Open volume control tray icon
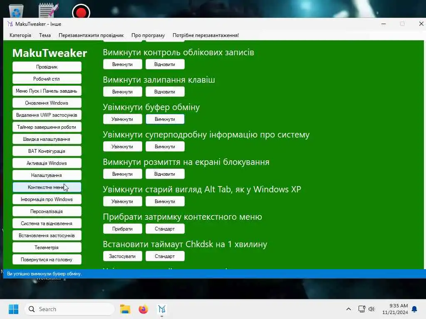Image resolution: width=426 pixels, height=319 pixels. (372, 309)
